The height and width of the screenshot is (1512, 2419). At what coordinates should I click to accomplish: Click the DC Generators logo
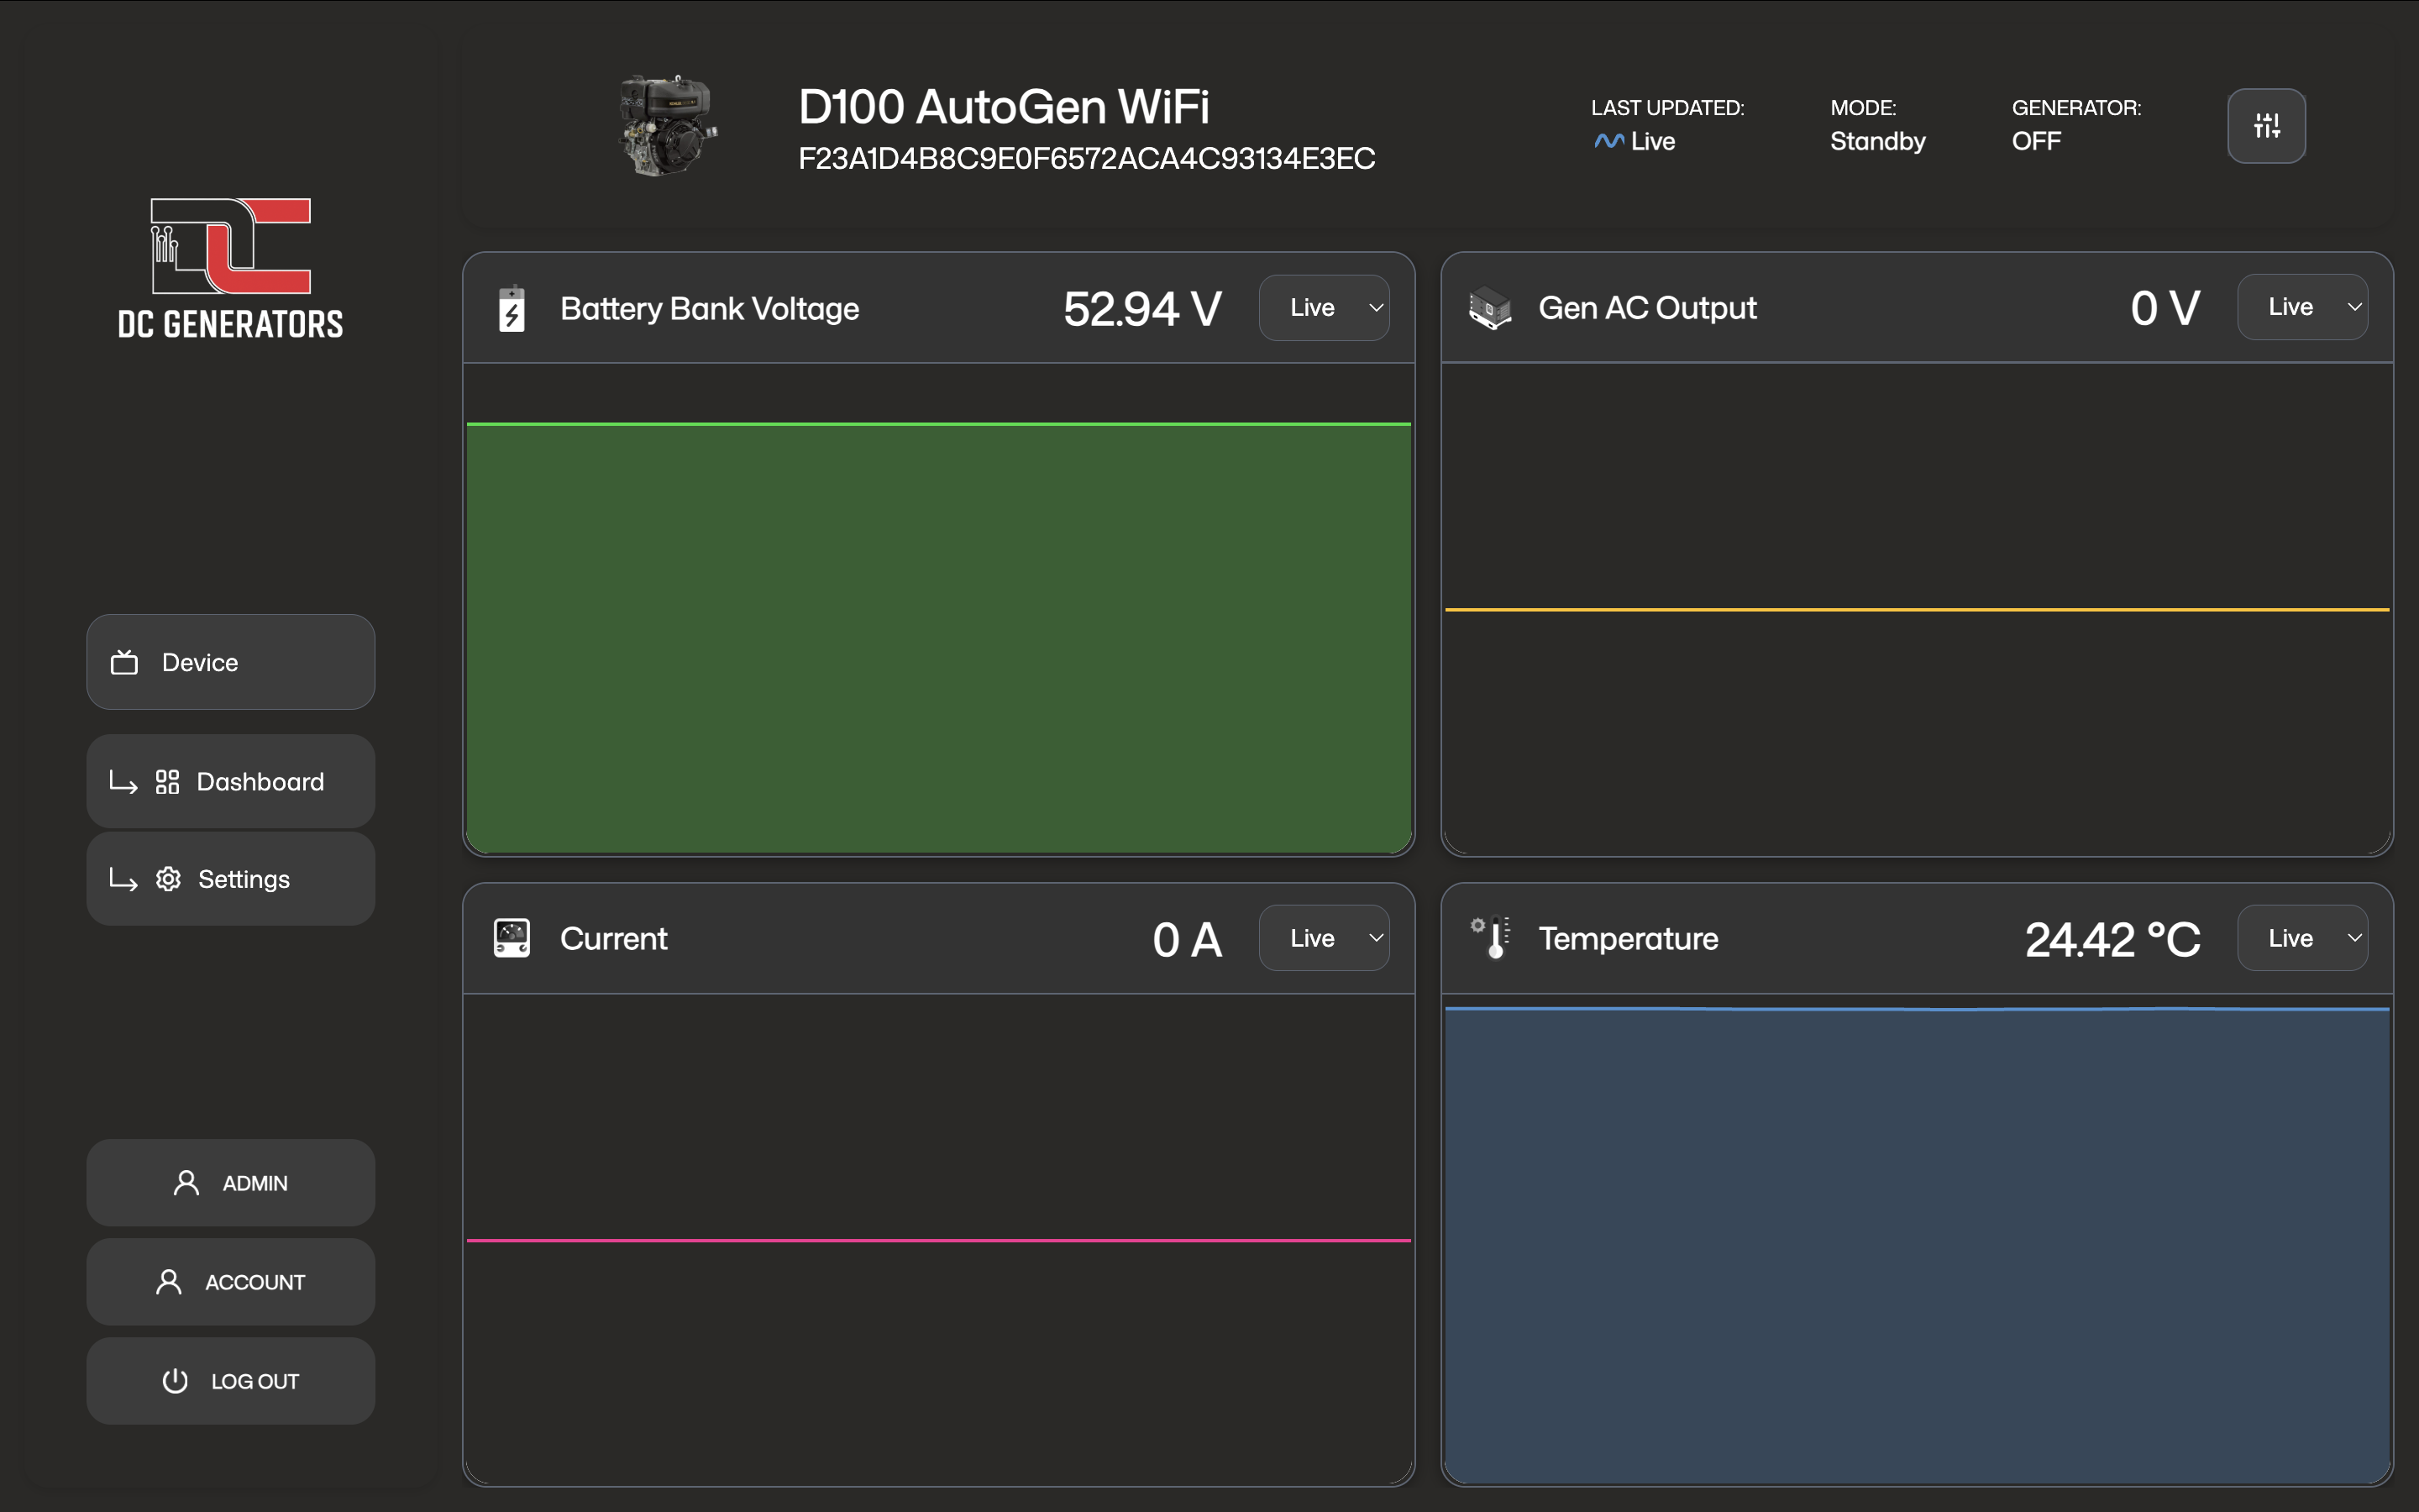click(x=231, y=268)
